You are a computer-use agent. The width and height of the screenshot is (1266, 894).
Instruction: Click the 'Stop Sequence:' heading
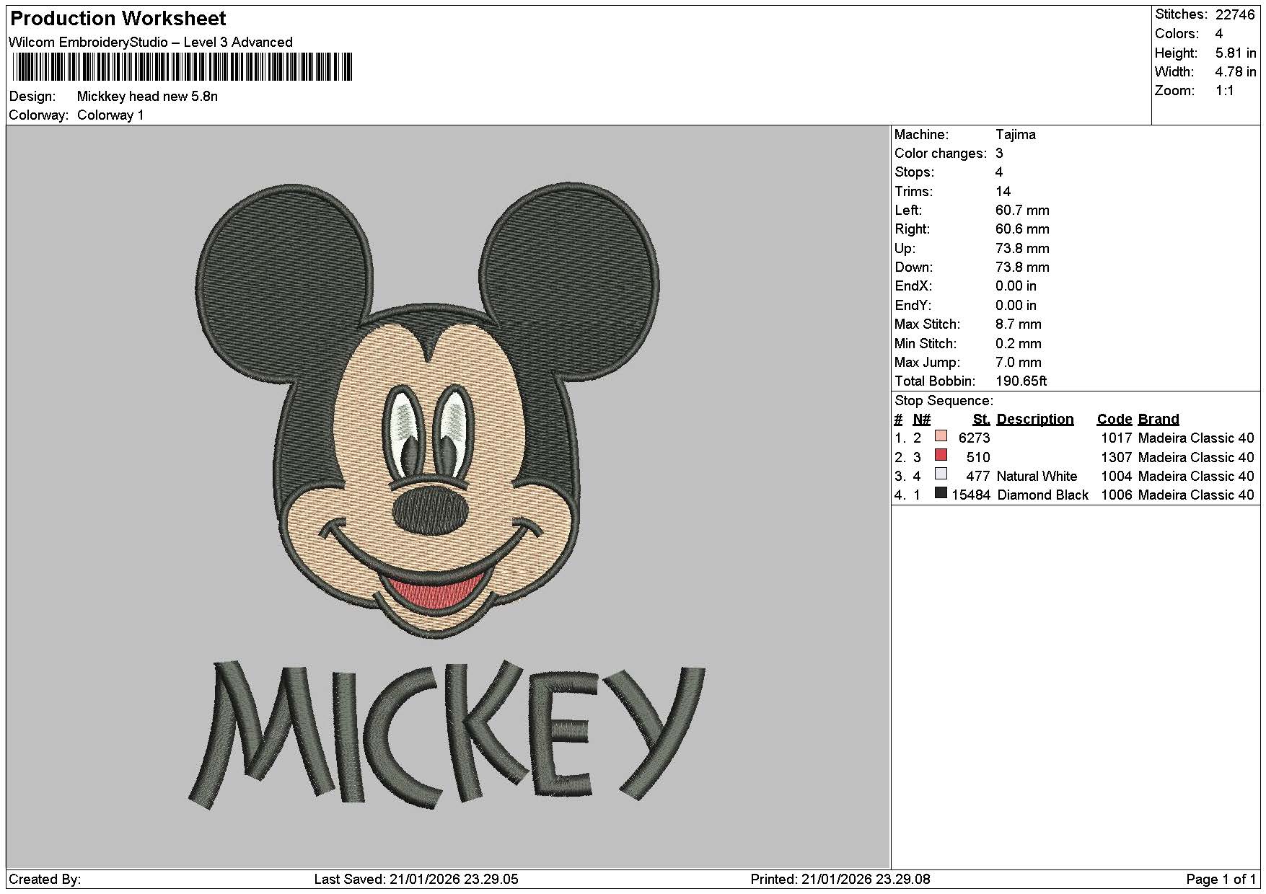click(944, 400)
